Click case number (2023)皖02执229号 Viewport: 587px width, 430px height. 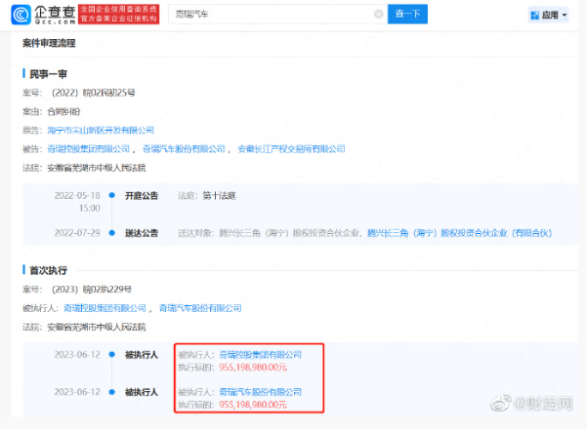click(x=92, y=290)
